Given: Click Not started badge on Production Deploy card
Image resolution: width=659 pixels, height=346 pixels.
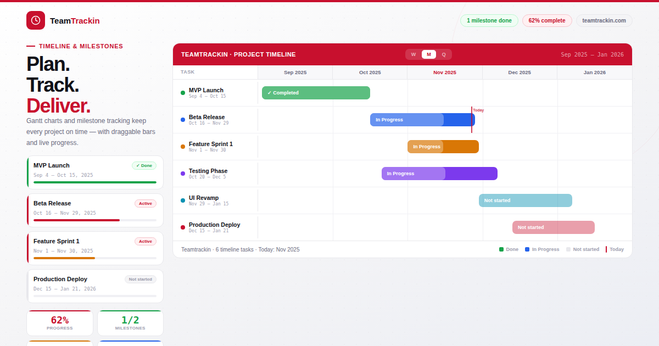Looking at the screenshot, I should [x=141, y=279].
